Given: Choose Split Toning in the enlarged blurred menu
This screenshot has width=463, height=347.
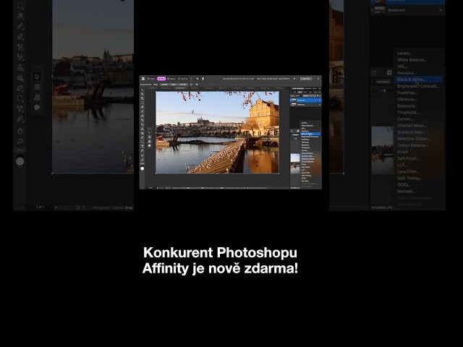Looking at the screenshot, I should point(409,178).
